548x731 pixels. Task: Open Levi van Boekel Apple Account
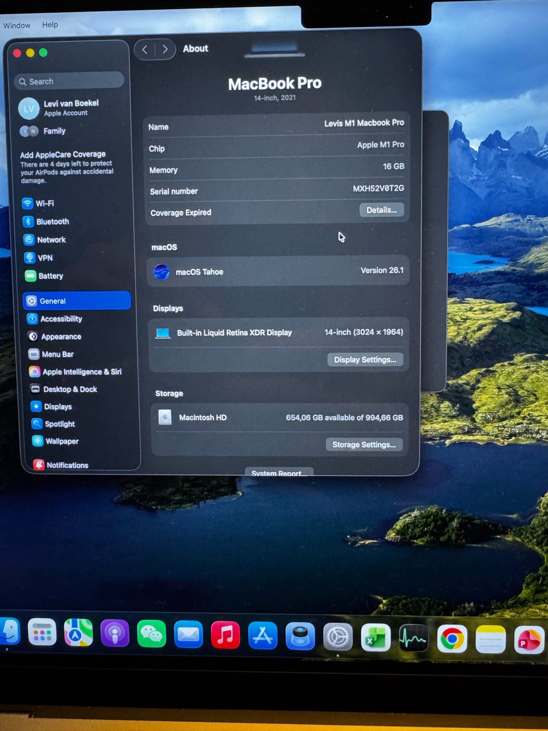click(x=59, y=107)
